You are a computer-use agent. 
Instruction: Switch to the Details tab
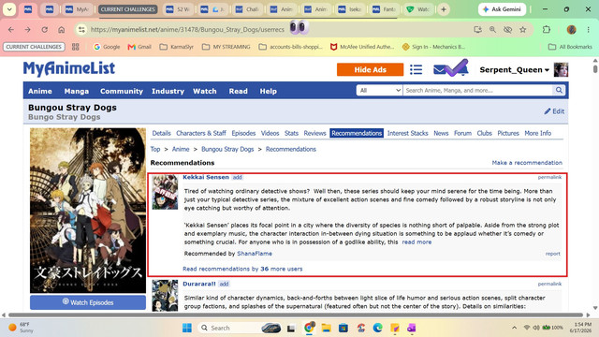(x=161, y=133)
